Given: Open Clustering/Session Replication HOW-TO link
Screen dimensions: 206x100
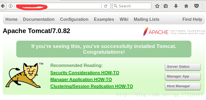Looking at the screenshot, I should [91, 86].
